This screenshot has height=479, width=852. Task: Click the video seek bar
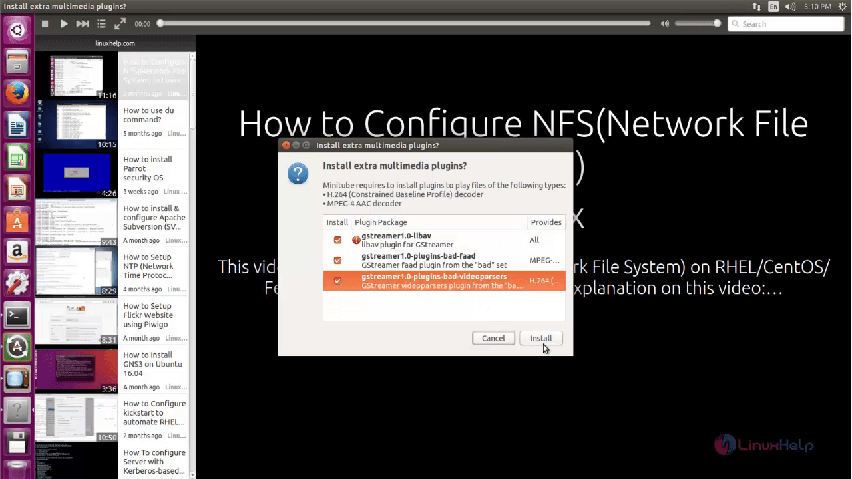click(x=405, y=23)
